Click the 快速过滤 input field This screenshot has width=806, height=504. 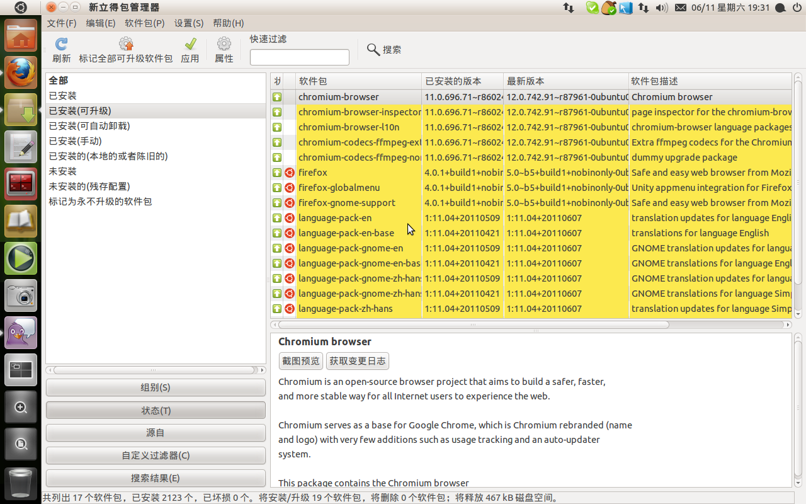pos(300,57)
